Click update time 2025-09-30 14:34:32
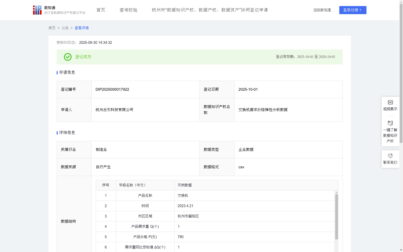The height and width of the screenshot is (252, 403). [95, 43]
